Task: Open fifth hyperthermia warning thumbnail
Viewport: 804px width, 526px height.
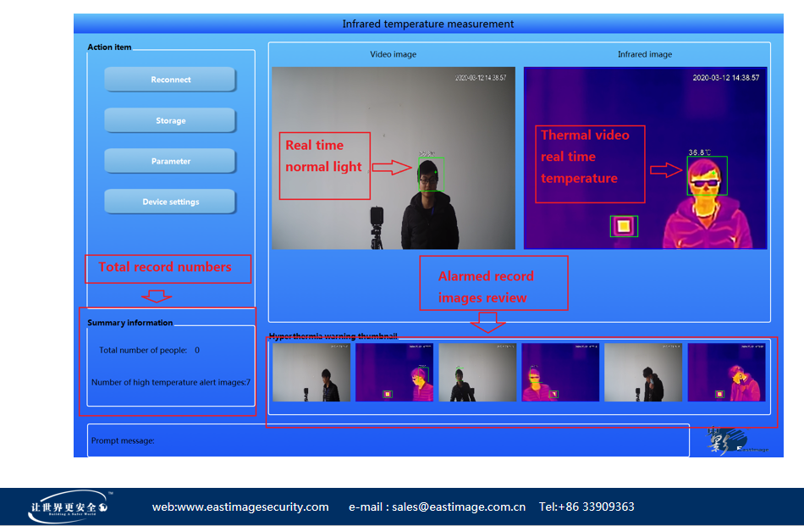Action: tap(643, 373)
